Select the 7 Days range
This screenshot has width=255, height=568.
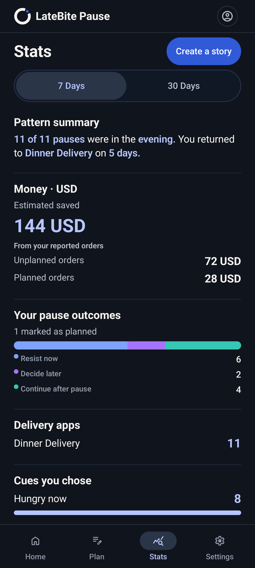click(x=71, y=86)
